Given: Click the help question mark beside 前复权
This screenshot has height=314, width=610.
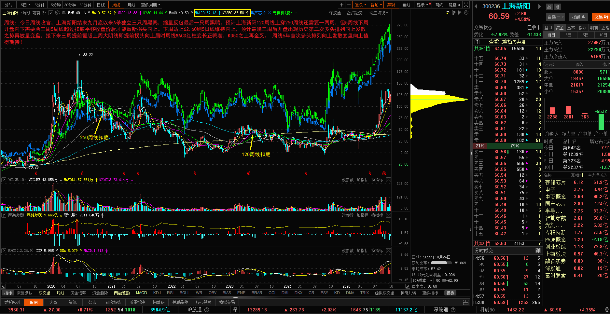Looking at the screenshot, I should click(50, 13).
